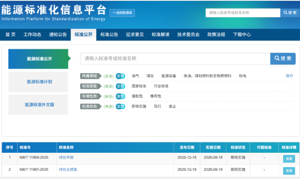Click 查看 button for NB/T 11967-2025
The image size is (300, 179).
[289, 170]
